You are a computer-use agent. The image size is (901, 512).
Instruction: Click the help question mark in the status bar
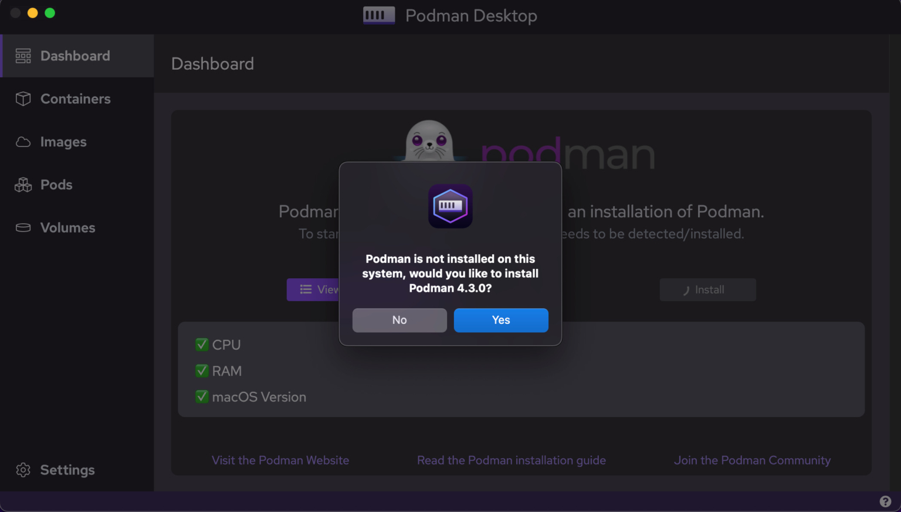(x=885, y=501)
